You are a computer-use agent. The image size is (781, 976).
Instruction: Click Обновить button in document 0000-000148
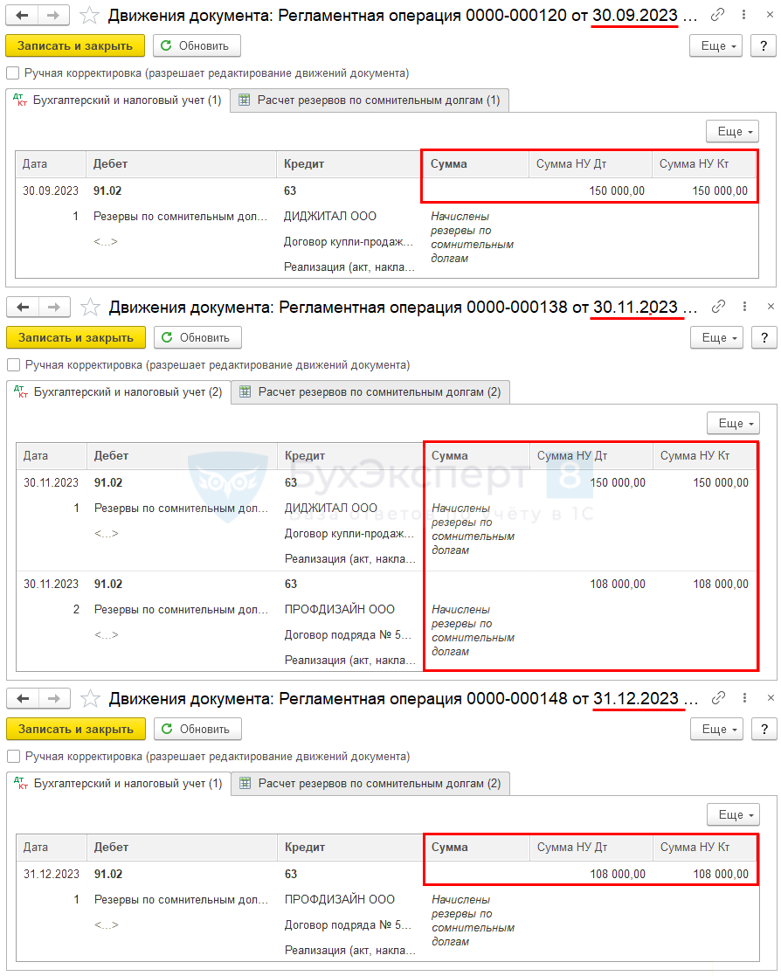[197, 729]
